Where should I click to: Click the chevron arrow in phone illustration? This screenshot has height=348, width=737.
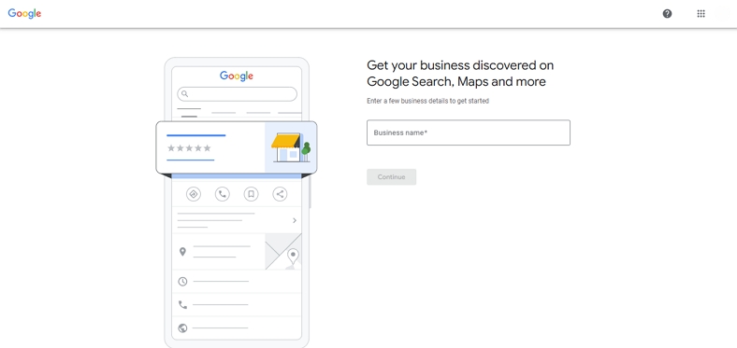click(295, 220)
